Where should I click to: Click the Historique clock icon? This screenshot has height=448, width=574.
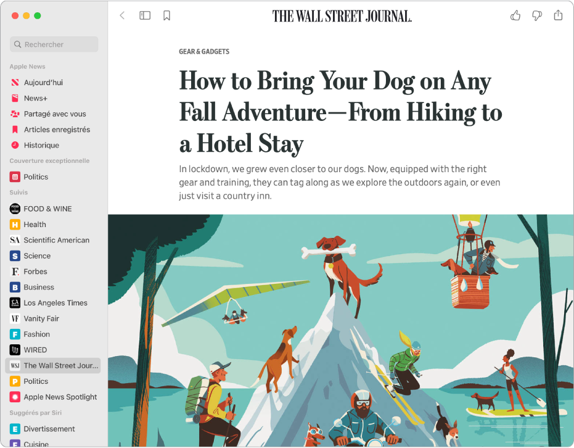coord(15,145)
